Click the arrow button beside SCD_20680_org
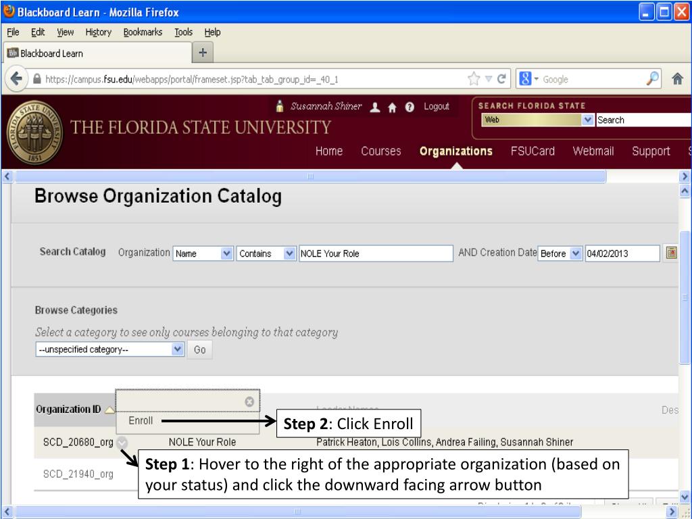The width and height of the screenshot is (692, 519). click(x=122, y=442)
